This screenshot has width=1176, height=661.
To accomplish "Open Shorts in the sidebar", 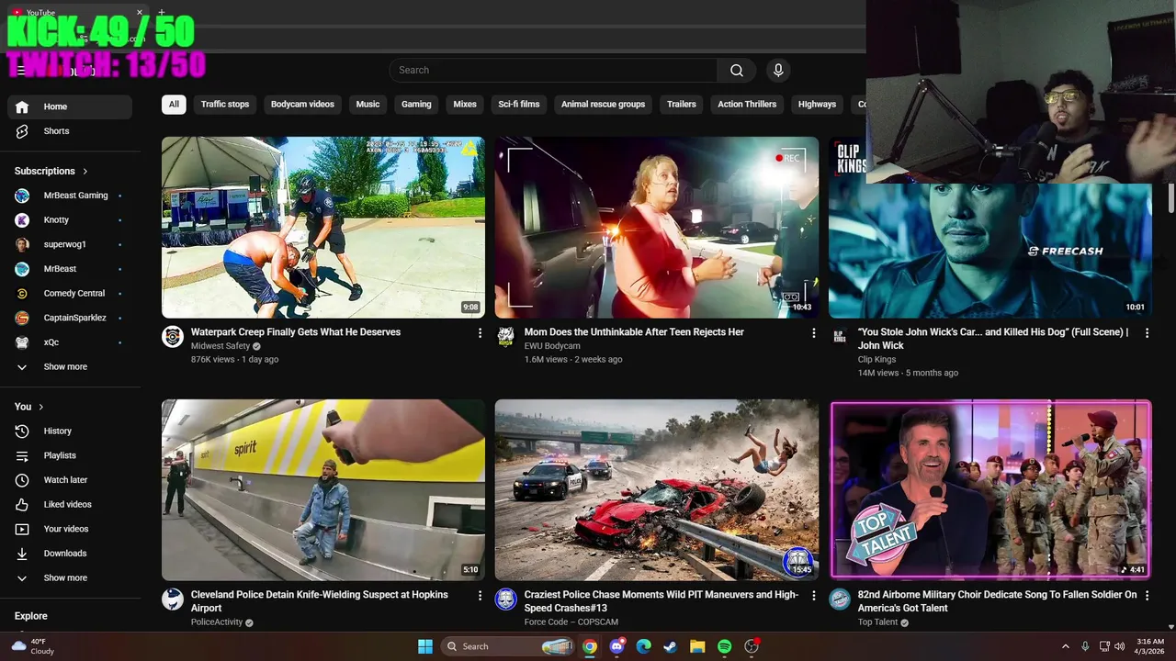I will click(x=70, y=131).
